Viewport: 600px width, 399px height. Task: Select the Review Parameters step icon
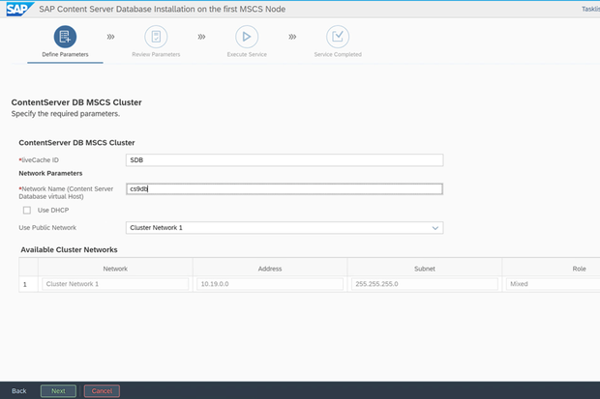coord(156,37)
